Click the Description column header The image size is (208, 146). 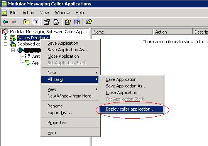[200, 32]
